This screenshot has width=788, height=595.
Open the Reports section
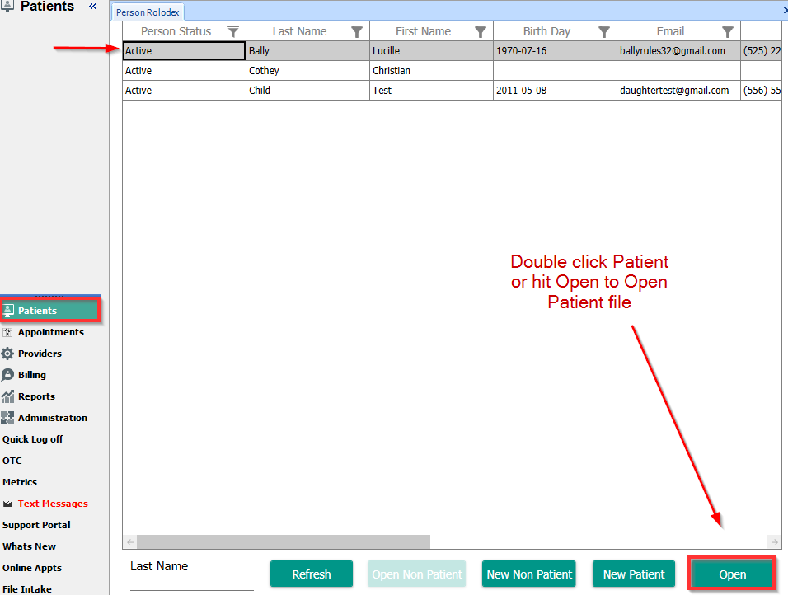click(x=36, y=396)
